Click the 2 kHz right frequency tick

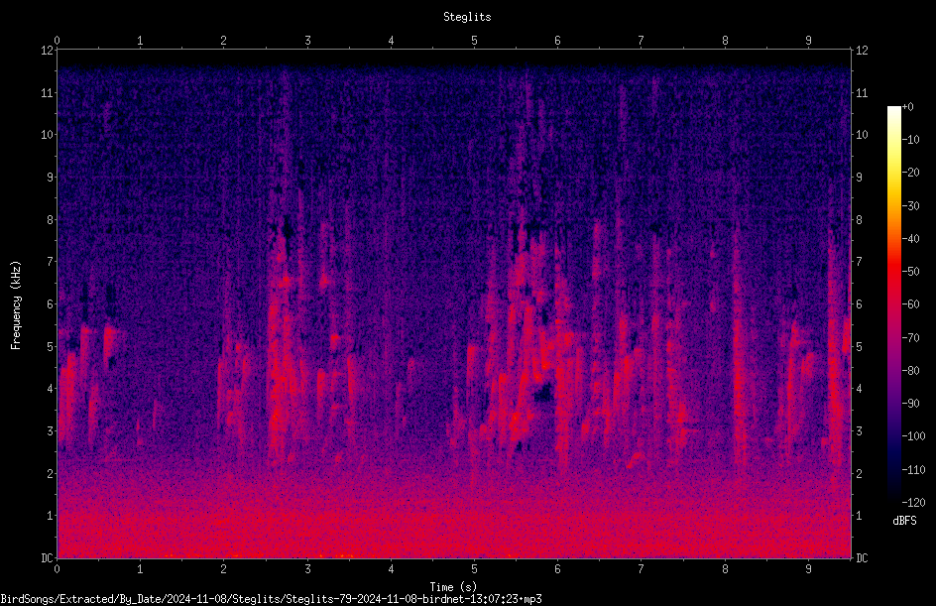coord(859,473)
